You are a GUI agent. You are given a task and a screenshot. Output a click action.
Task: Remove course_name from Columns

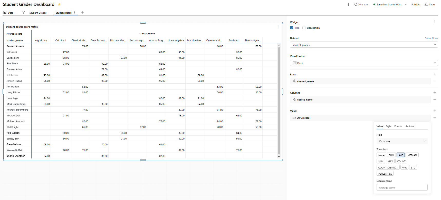coord(435,99)
